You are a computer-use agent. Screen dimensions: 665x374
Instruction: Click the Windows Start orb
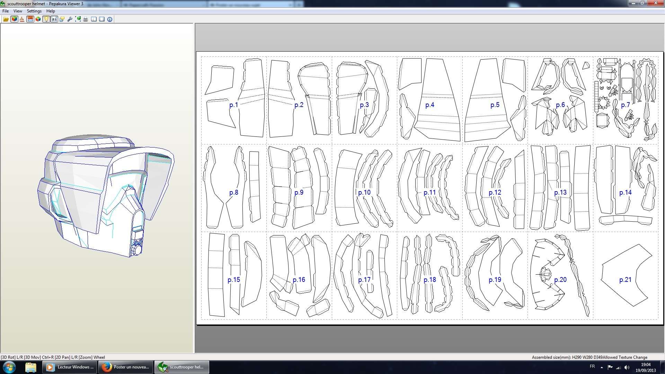pyautogui.click(x=9, y=367)
